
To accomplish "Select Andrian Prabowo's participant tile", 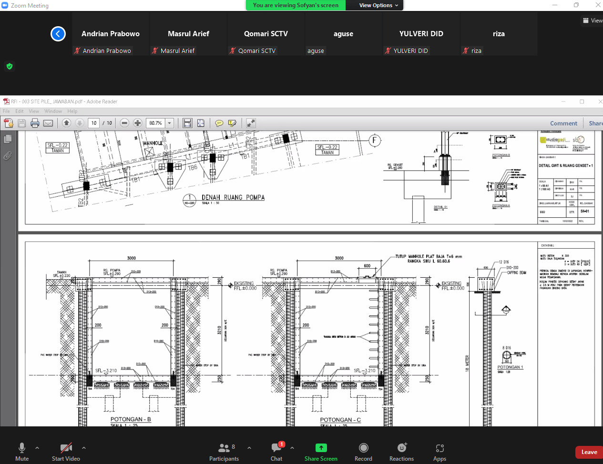I will pos(111,34).
